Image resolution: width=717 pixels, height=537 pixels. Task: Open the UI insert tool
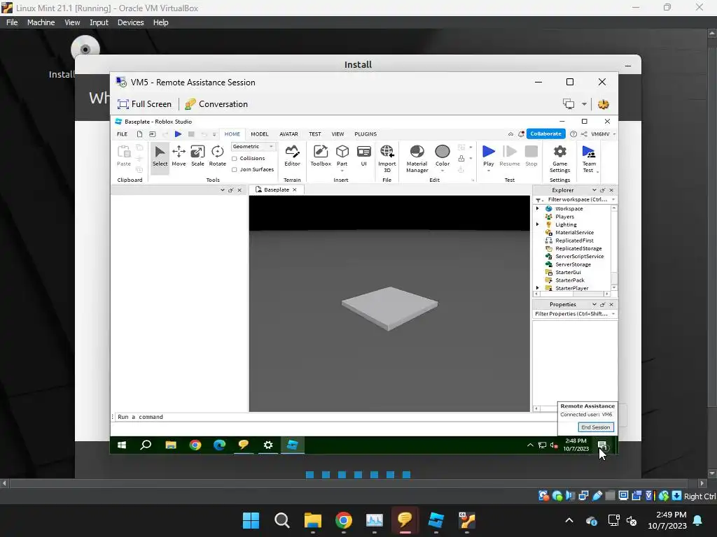[x=364, y=156]
